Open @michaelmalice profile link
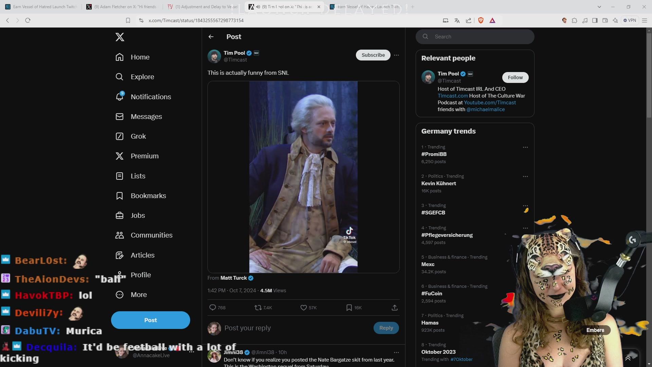The height and width of the screenshot is (367, 652). coord(485,109)
